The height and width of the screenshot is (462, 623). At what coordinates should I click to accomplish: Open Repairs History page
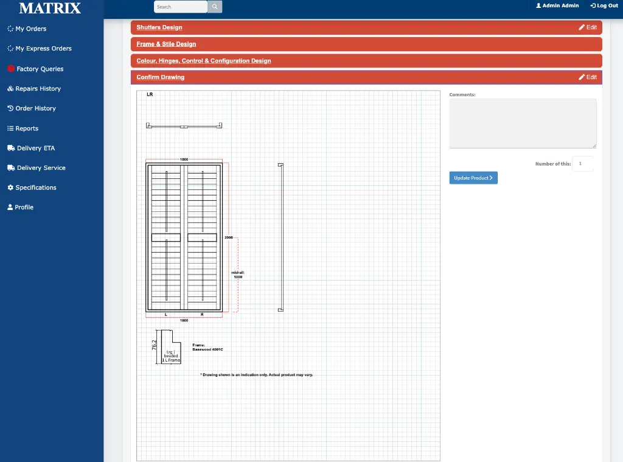pyautogui.click(x=34, y=89)
